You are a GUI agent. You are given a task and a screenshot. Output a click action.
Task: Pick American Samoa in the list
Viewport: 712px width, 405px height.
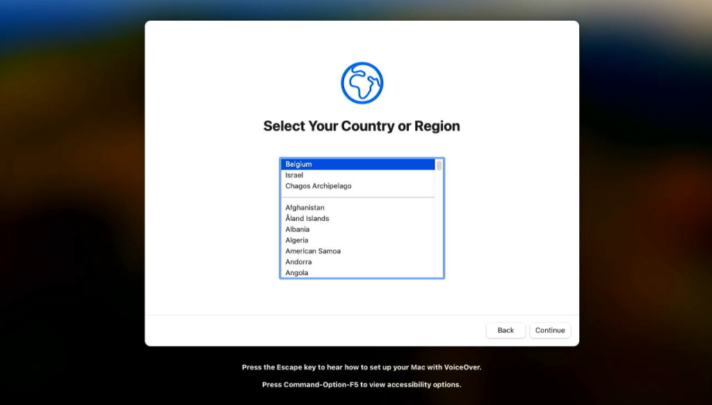358,251
